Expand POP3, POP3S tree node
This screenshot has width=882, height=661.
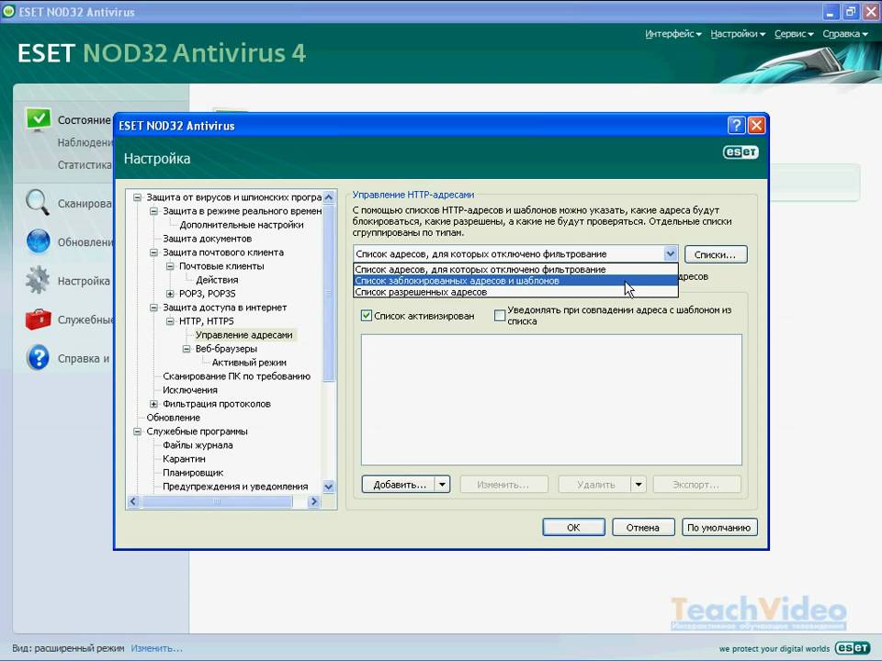170,294
